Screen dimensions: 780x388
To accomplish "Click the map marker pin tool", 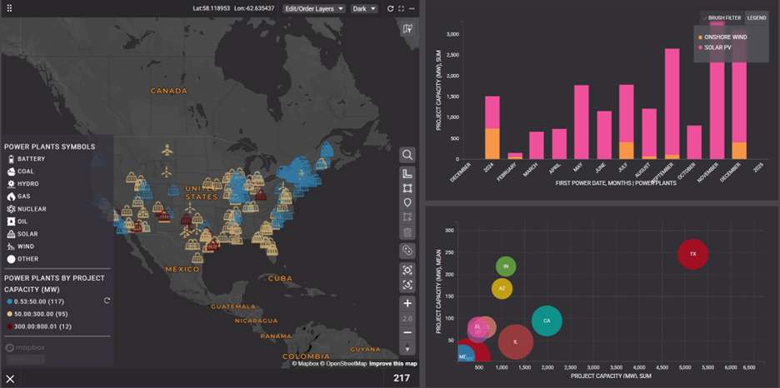I will tap(407, 203).
